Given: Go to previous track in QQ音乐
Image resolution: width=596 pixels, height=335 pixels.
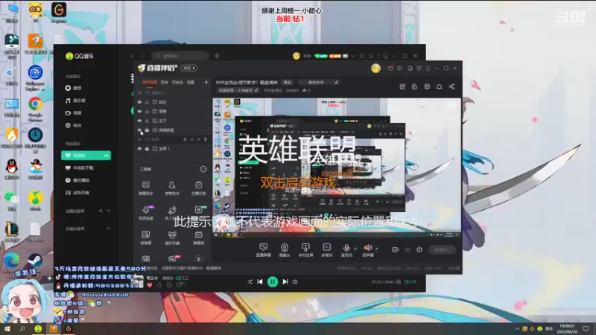Looking at the screenshot, I should click(260, 282).
